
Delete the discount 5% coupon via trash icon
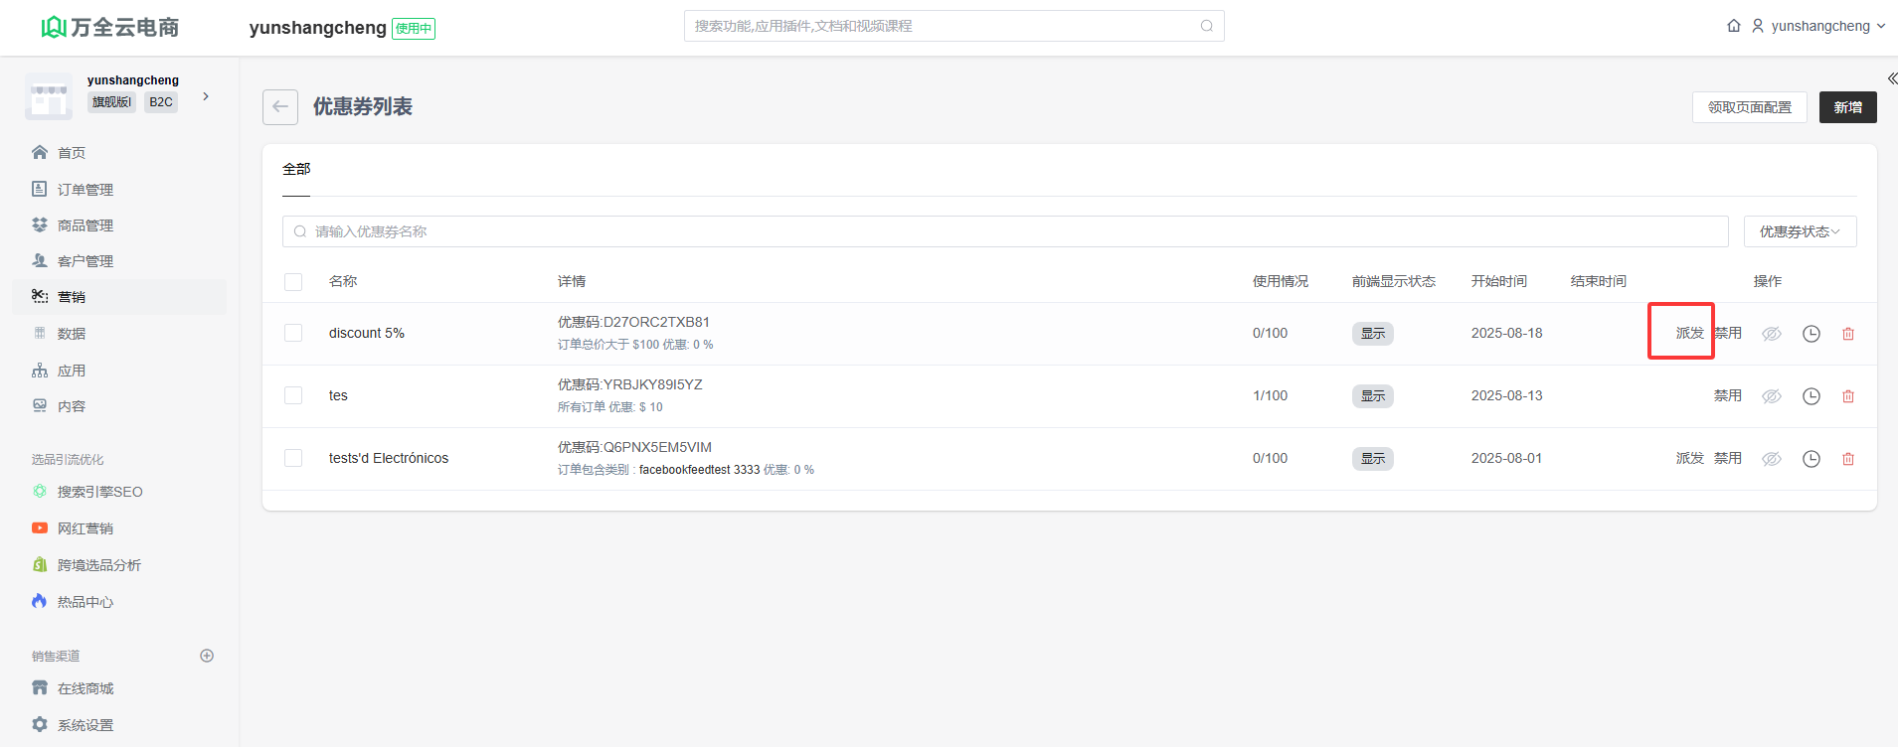click(1847, 334)
